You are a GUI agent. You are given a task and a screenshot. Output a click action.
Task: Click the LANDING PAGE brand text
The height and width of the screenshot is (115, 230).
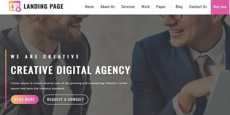pyautogui.click(x=43, y=6)
